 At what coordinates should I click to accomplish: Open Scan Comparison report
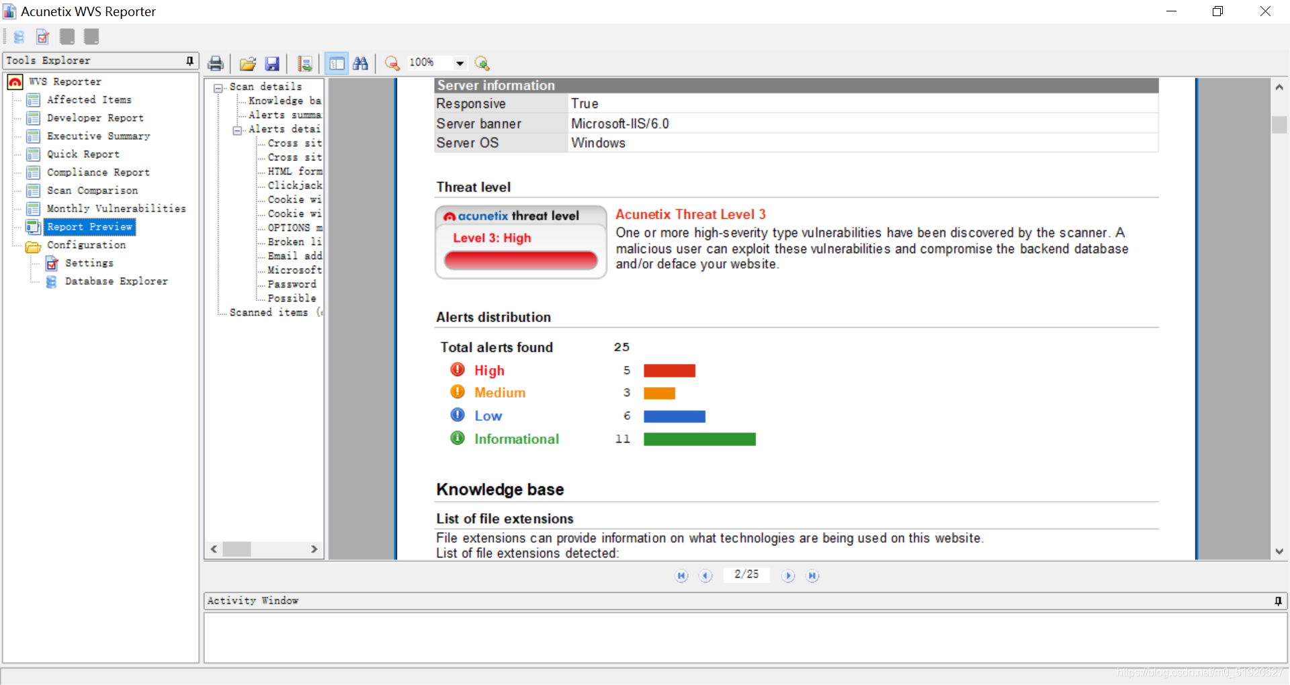click(93, 191)
